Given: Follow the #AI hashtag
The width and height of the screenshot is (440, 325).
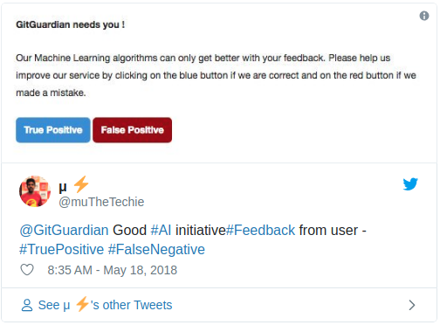Looking at the screenshot, I should [161, 230].
